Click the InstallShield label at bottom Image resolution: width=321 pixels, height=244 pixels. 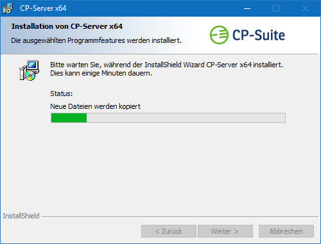tap(21, 216)
